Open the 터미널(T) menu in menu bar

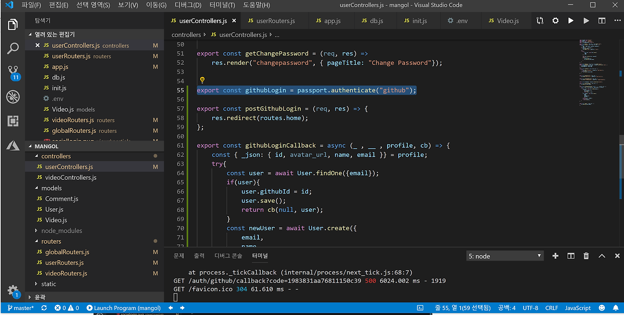point(222,5)
